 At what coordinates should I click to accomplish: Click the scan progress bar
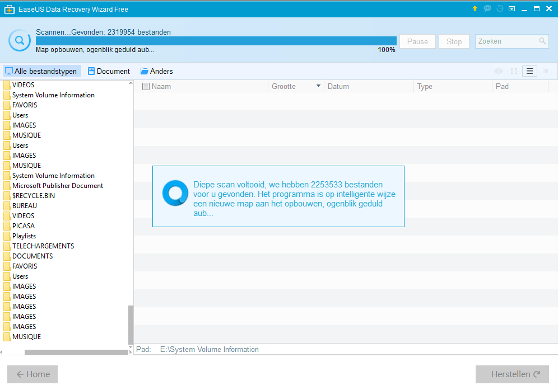216,41
